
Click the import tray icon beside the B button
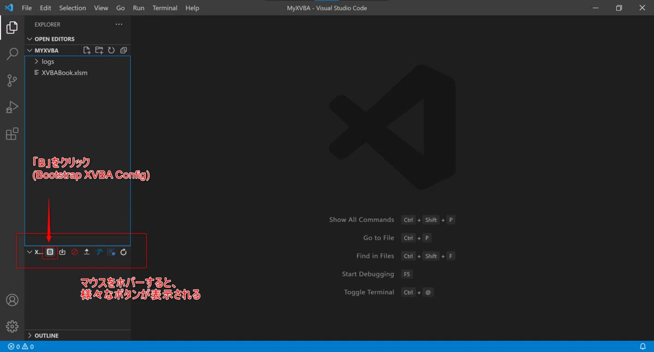(x=62, y=252)
